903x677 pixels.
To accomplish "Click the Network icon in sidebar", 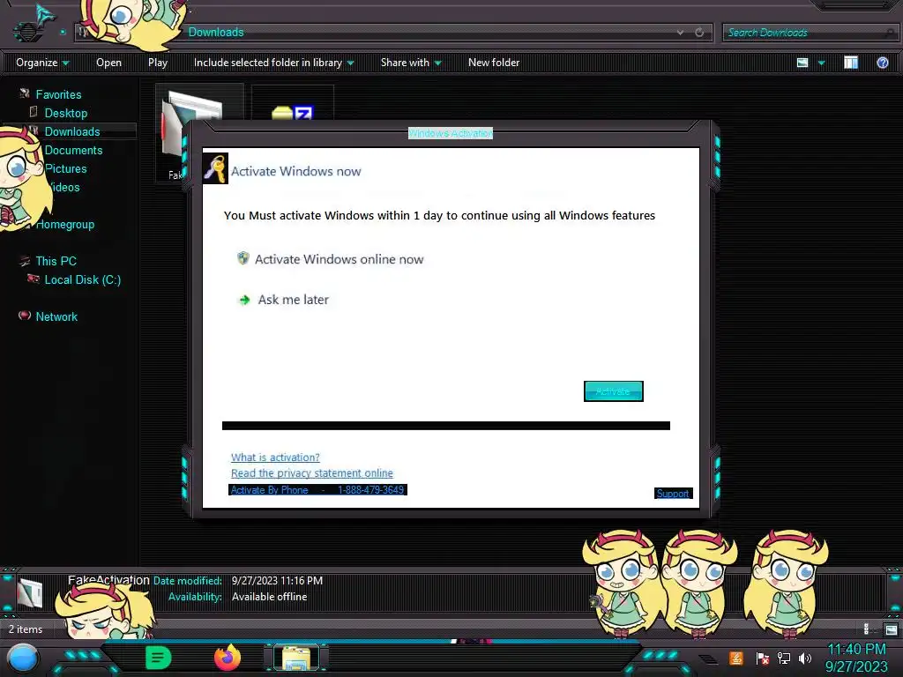I will point(24,316).
